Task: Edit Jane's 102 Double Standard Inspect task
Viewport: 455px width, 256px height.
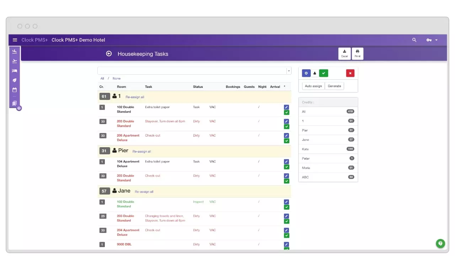Action: [287, 202]
